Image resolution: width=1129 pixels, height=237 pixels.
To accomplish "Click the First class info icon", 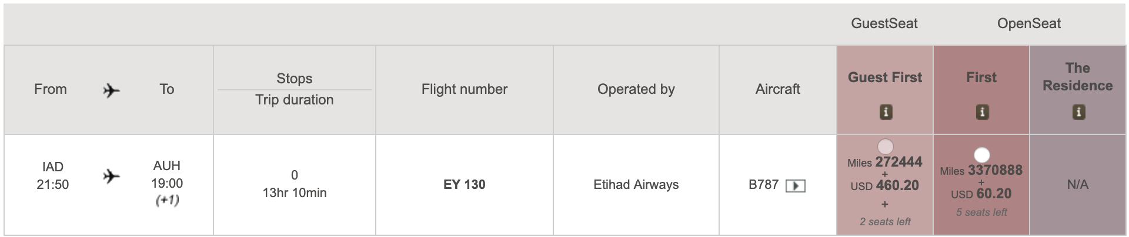I will click(982, 111).
